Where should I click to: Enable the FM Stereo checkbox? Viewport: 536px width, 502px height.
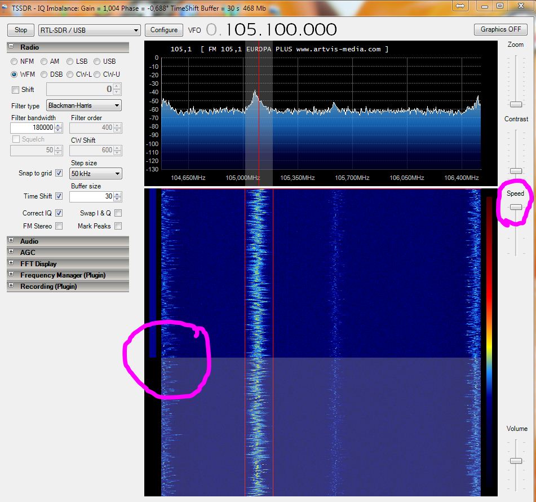click(59, 226)
